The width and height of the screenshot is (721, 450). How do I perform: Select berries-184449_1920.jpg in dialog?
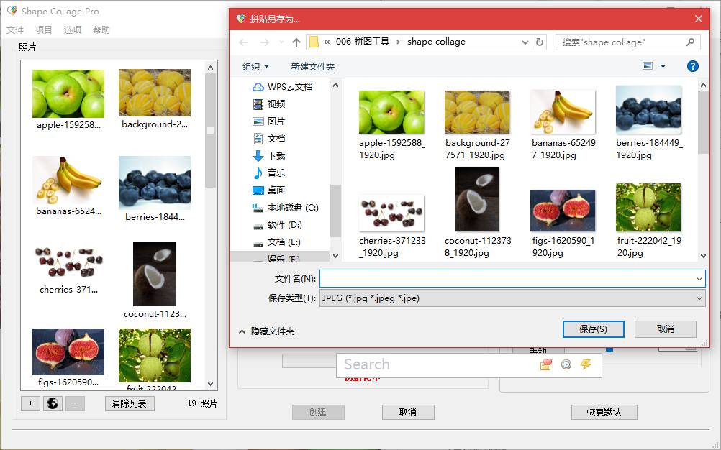click(648, 123)
